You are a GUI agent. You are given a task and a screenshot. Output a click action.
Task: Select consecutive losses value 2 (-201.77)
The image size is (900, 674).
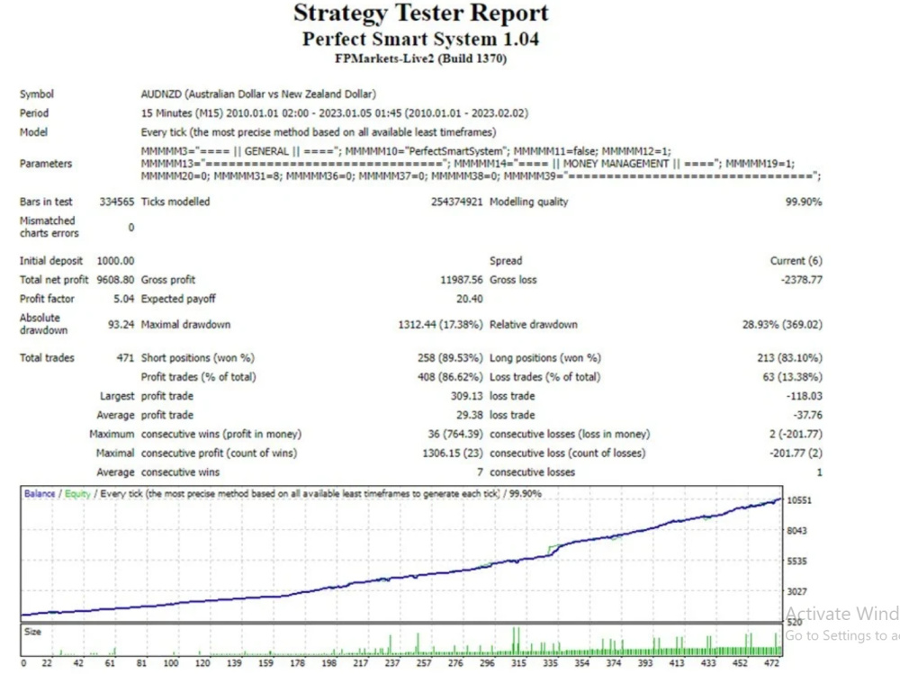796,434
